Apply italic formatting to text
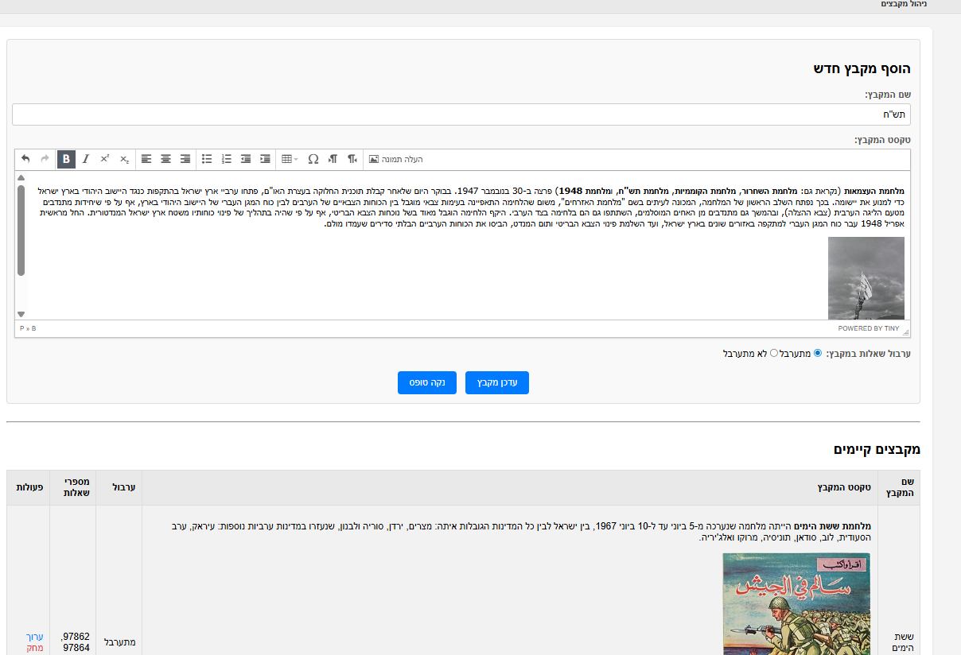 click(x=86, y=159)
